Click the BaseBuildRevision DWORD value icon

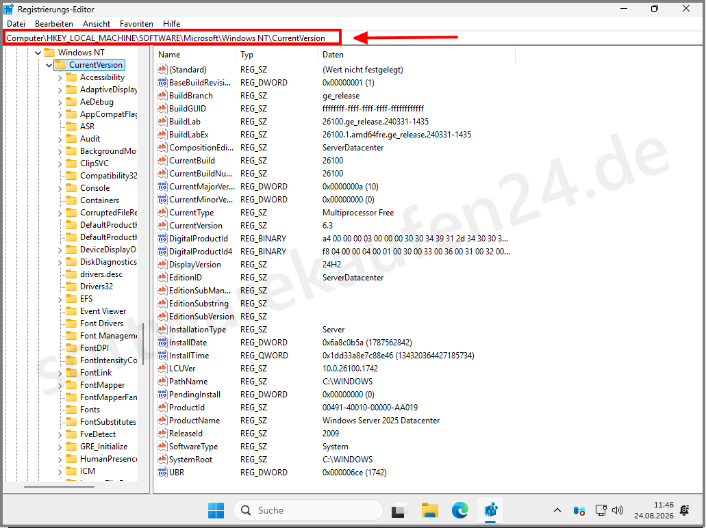pos(162,82)
